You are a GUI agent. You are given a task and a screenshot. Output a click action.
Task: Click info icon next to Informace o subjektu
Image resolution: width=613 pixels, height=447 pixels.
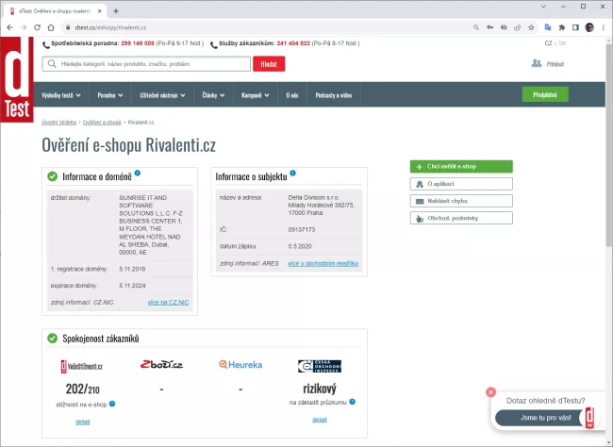pos(292,174)
